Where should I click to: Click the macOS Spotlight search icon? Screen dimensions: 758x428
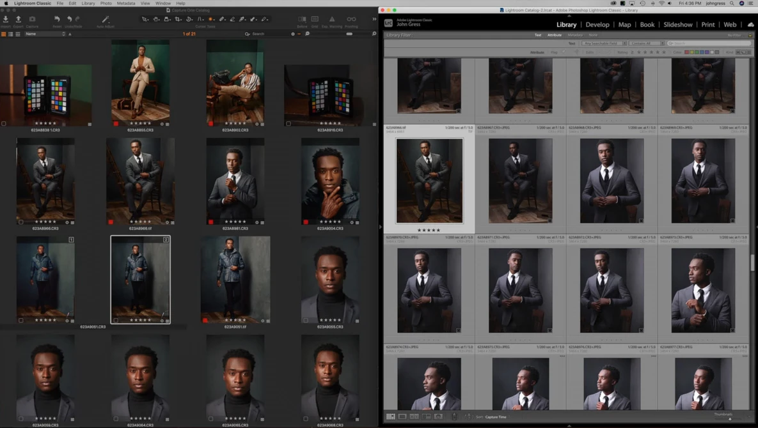732,3
